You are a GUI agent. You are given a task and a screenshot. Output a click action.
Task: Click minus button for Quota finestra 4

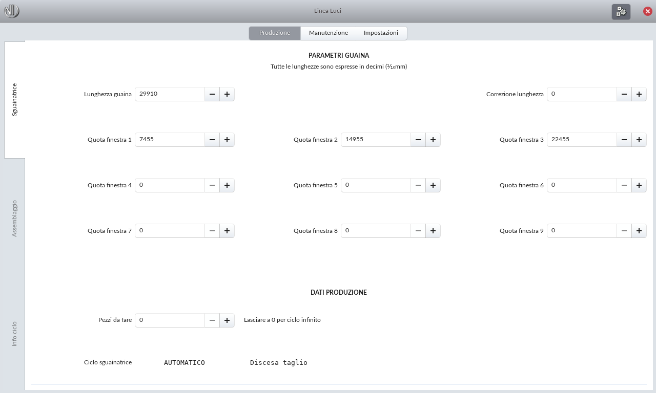click(x=212, y=185)
